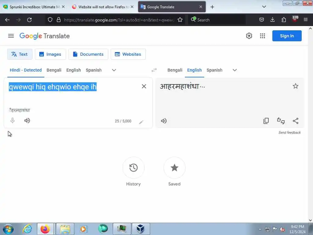The image size is (313, 235).
Task: Switch to Text translation mode
Action: tap(20, 54)
